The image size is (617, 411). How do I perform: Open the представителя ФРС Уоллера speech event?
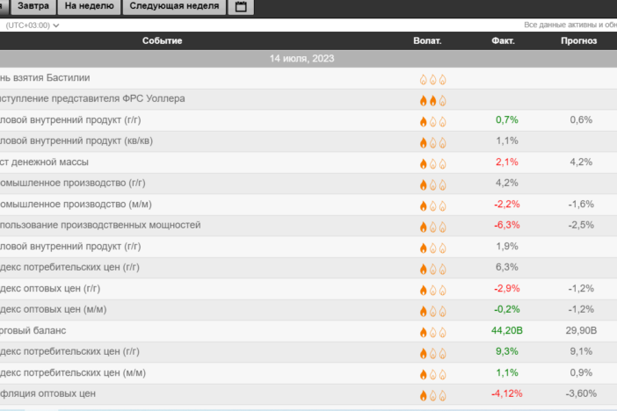92,98
